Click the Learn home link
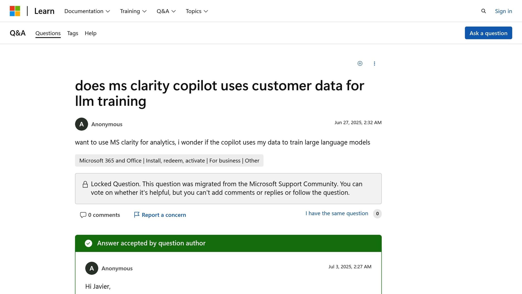The image size is (522, 294). click(44, 11)
